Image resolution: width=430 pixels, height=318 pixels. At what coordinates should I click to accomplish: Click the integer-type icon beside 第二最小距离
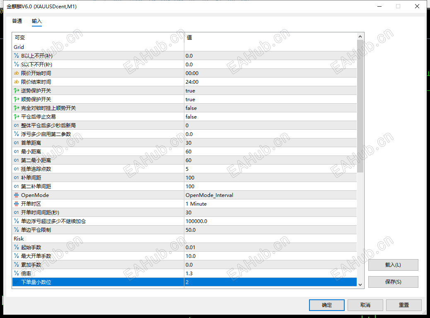click(x=17, y=160)
